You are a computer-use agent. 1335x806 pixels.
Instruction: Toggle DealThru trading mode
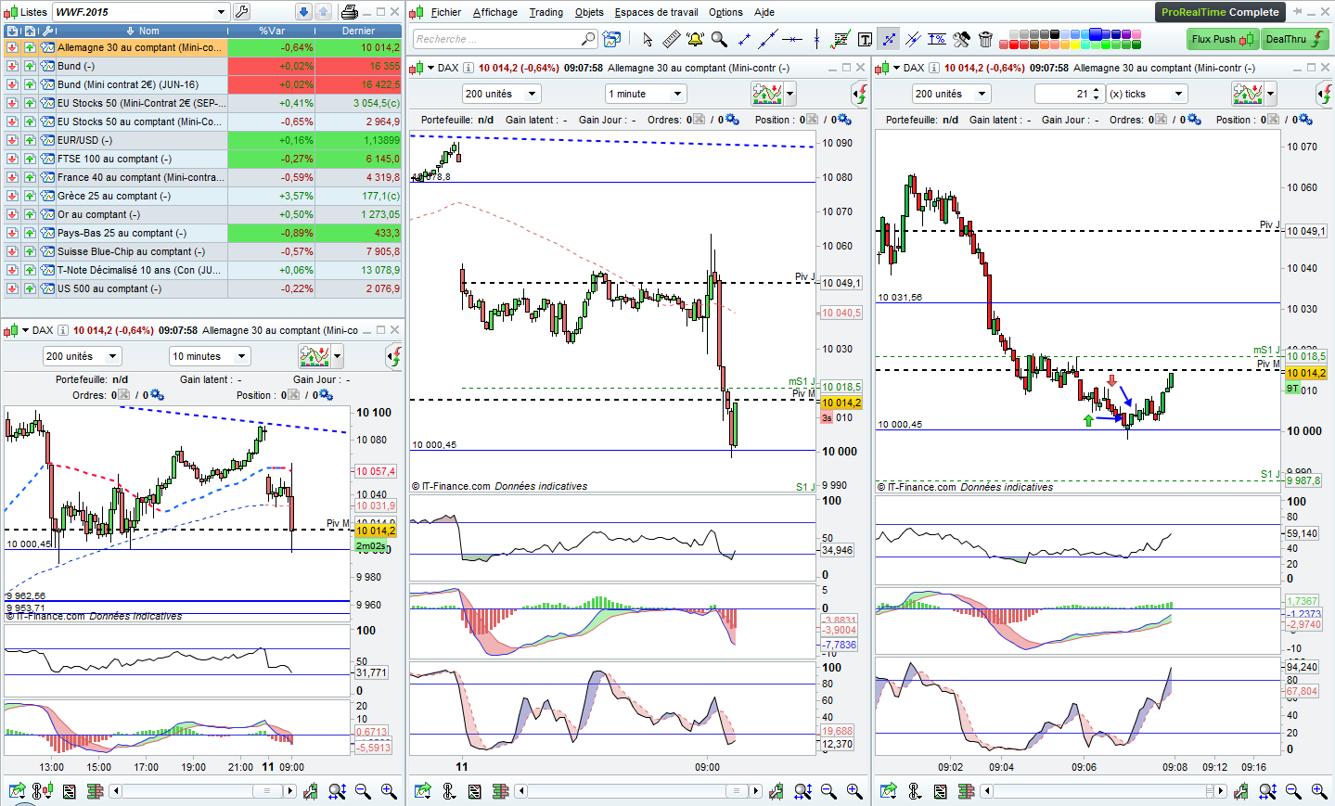(1295, 39)
